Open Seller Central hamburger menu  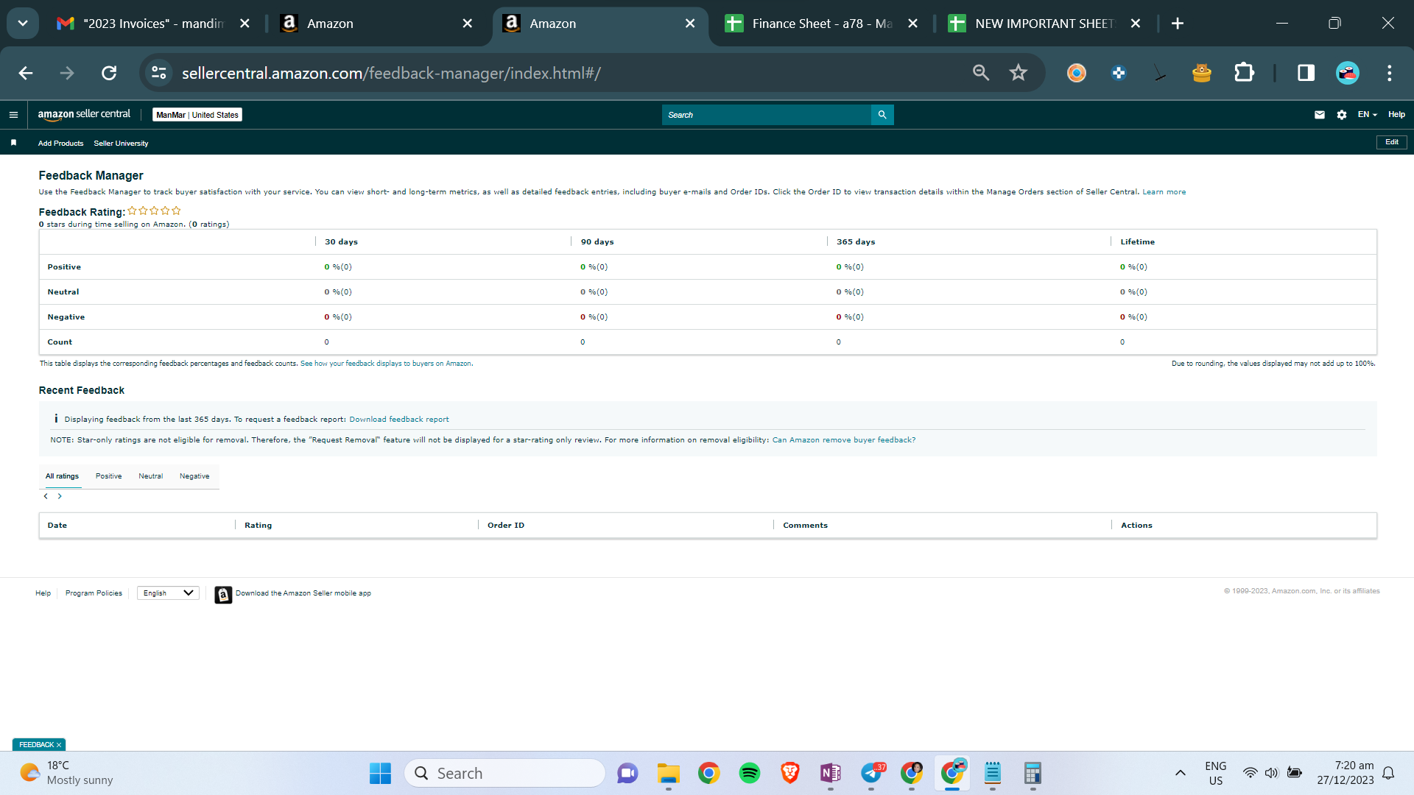13,115
